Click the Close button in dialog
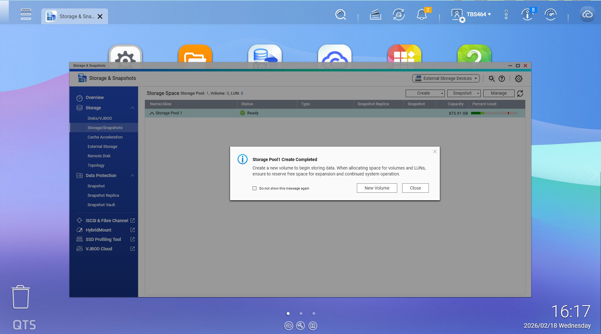Image resolution: width=601 pixels, height=334 pixels. coord(415,188)
